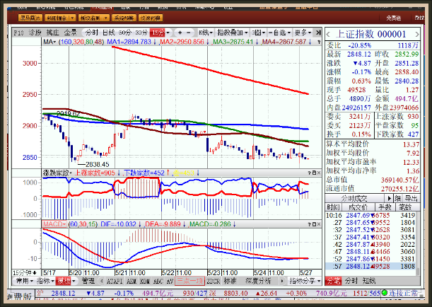Close the MACD indicator panel
The height and width of the screenshot is (307, 432).
[319, 224]
